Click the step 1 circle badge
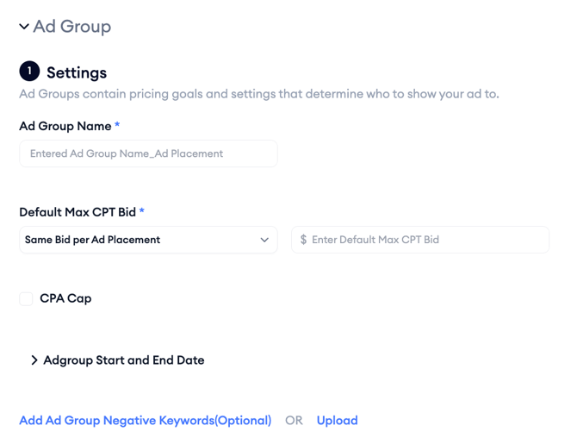This screenshot has width=577, height=438. click(29, 72)
